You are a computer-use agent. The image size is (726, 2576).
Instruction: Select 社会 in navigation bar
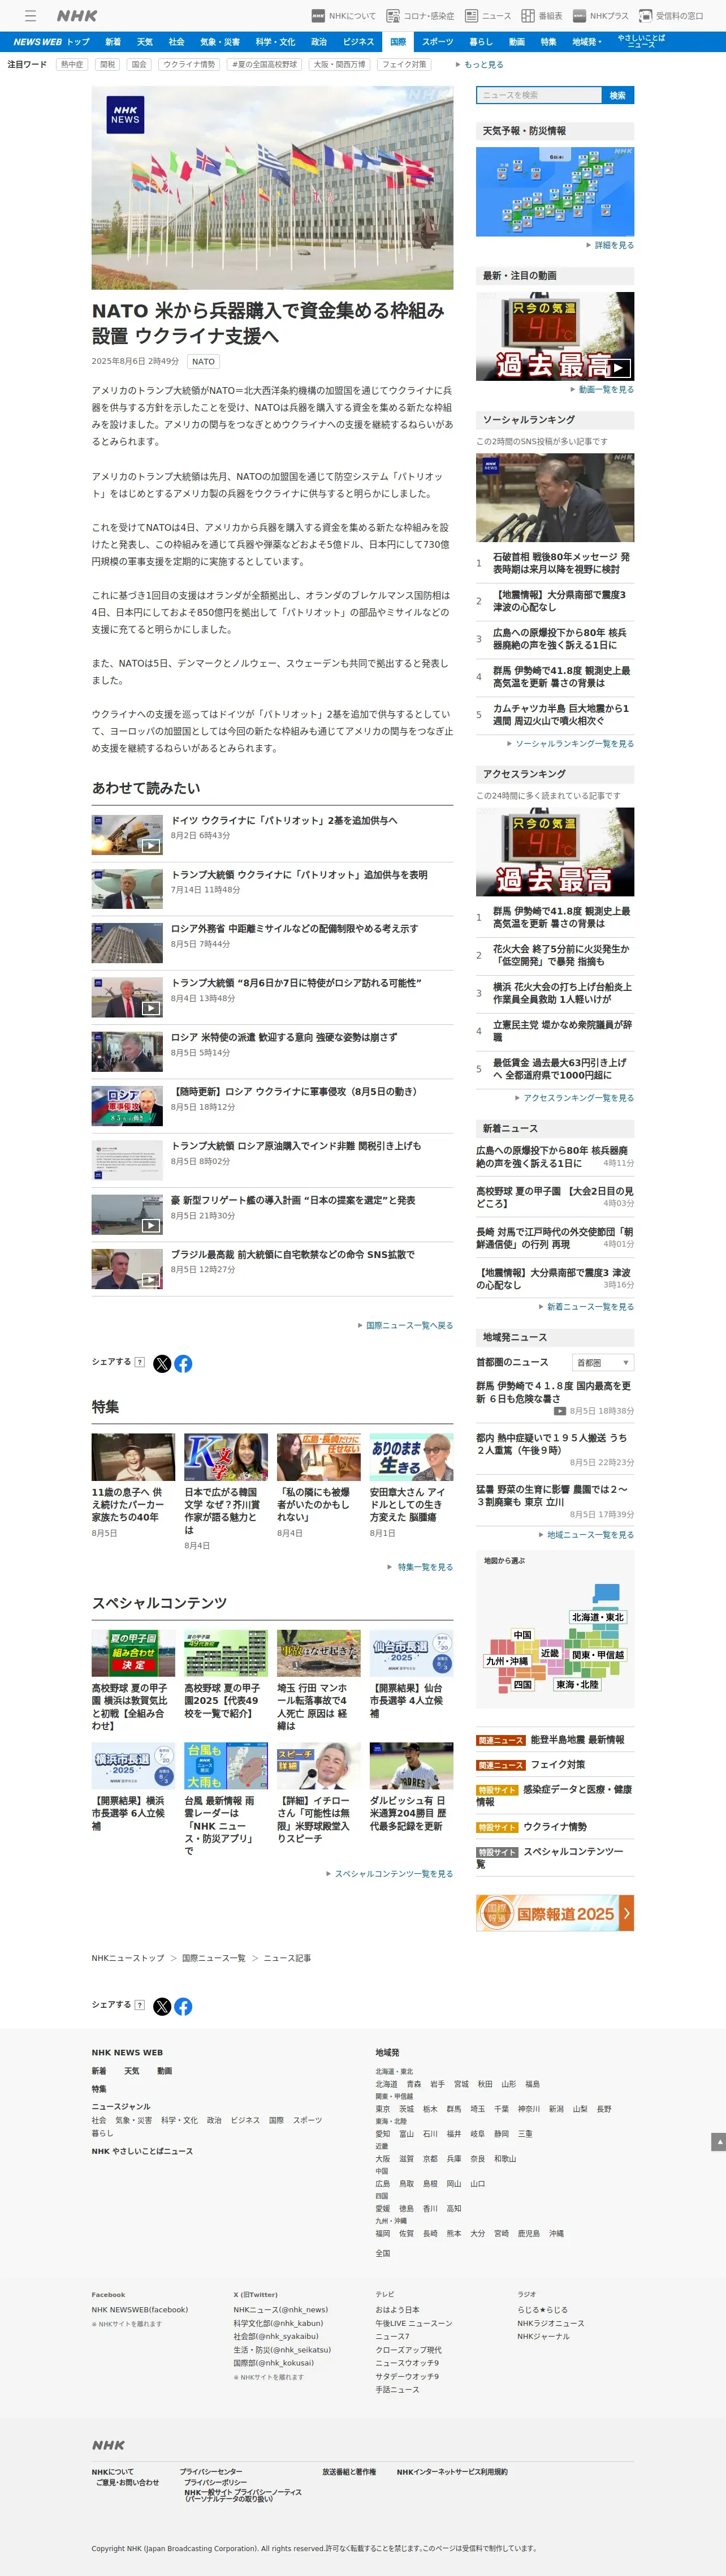177,42
